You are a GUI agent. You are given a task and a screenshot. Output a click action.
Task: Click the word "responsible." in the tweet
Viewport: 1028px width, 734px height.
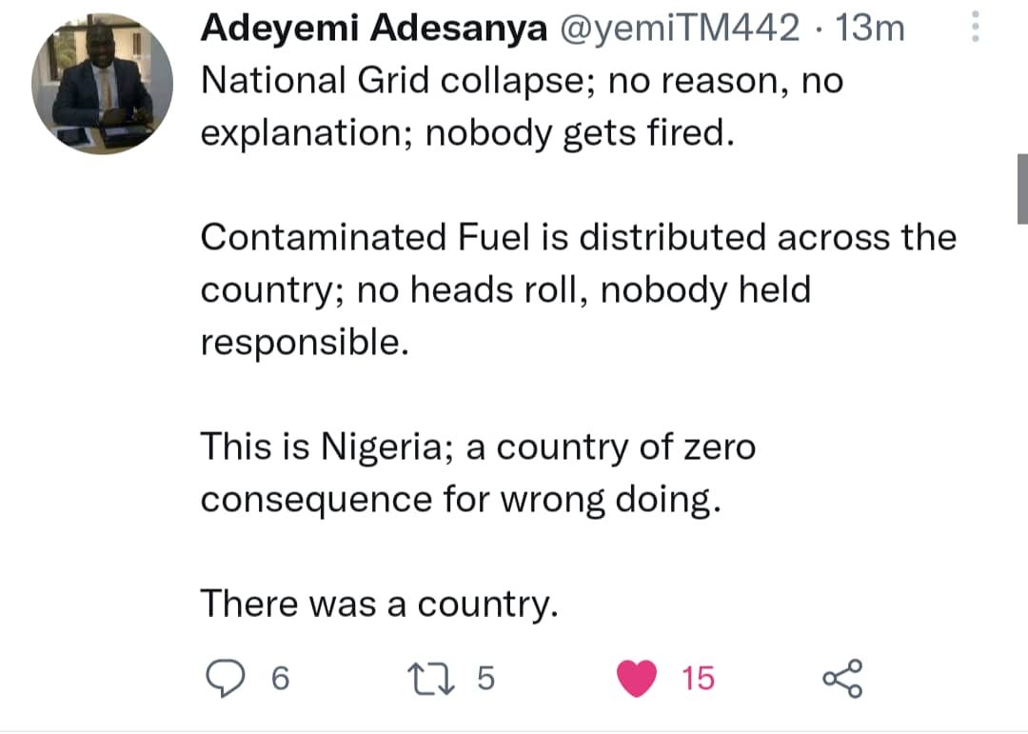(x=305, y=342)
